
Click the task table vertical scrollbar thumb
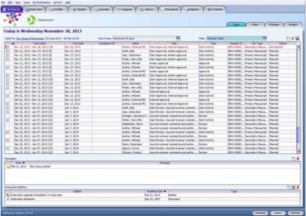[x=298, y=135]
